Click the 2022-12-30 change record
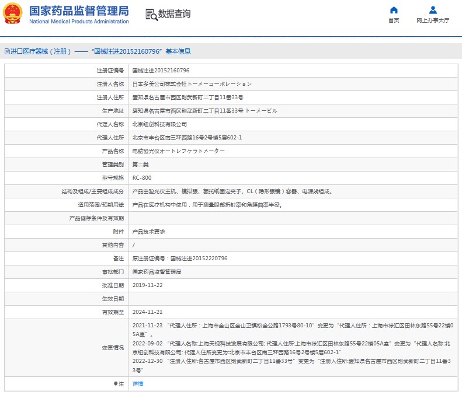This screenshot has height=395, width=462. click(291, 366)
